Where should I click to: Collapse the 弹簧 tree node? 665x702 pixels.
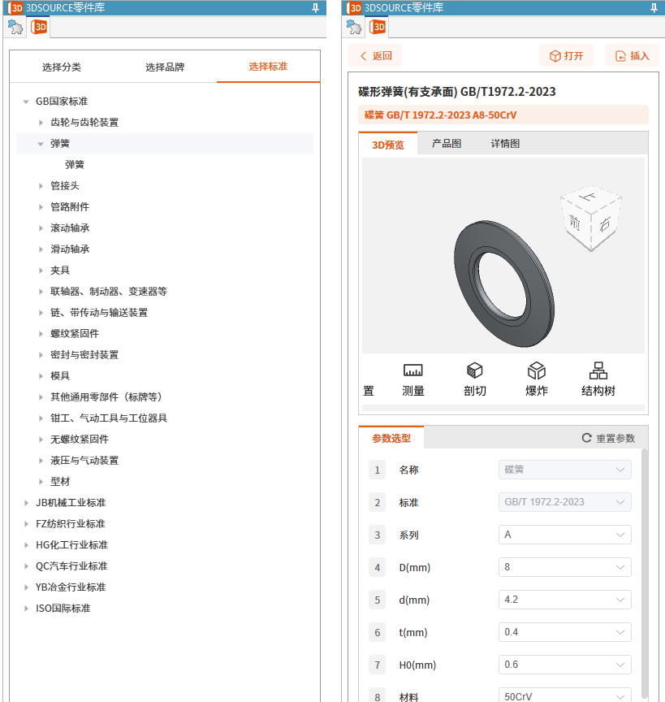41,144
